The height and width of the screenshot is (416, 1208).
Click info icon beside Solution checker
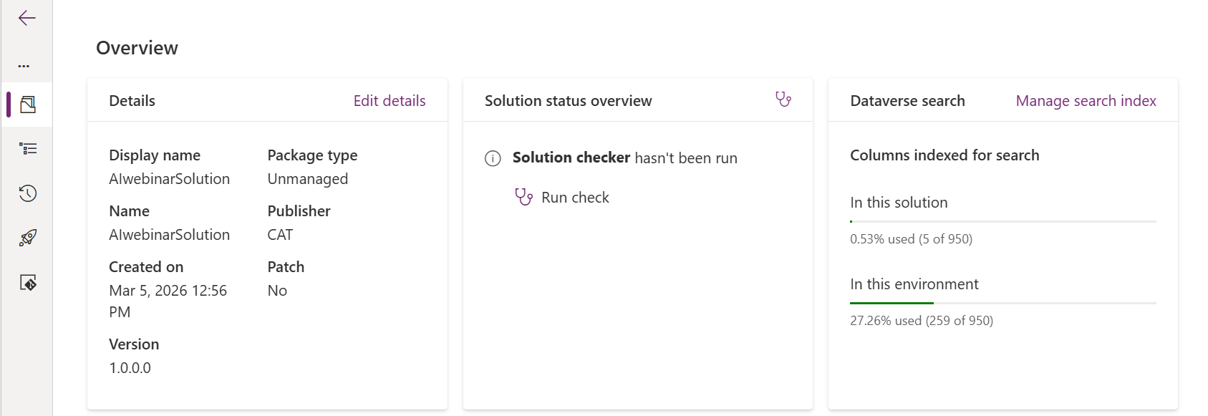[x=493, y=158]
